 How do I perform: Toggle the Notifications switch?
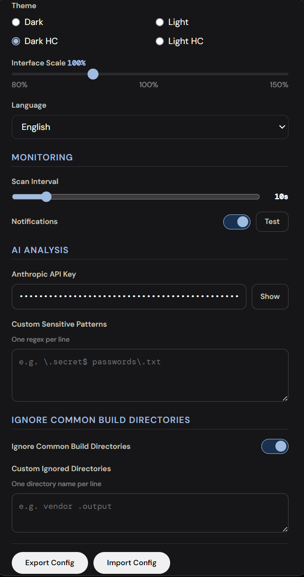(236, 222)
